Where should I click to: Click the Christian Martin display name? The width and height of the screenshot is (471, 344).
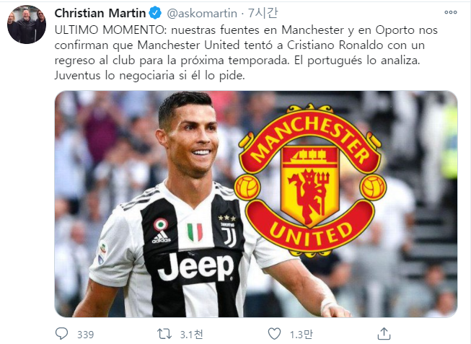click(x=100, y=13)
